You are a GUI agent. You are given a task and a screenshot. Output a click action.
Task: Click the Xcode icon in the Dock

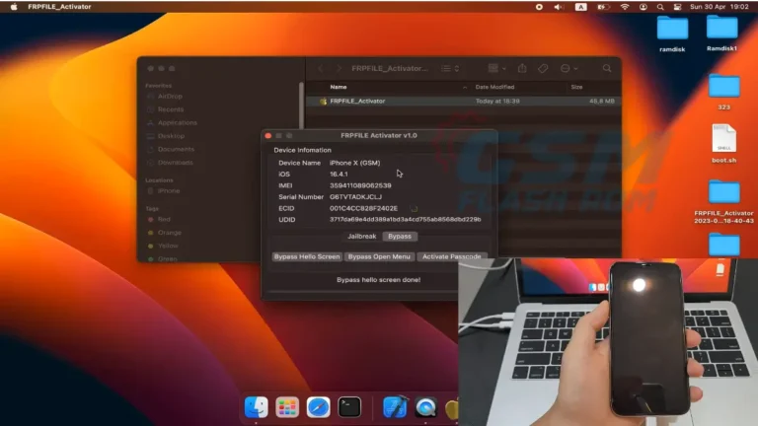(x=395, y=406)
